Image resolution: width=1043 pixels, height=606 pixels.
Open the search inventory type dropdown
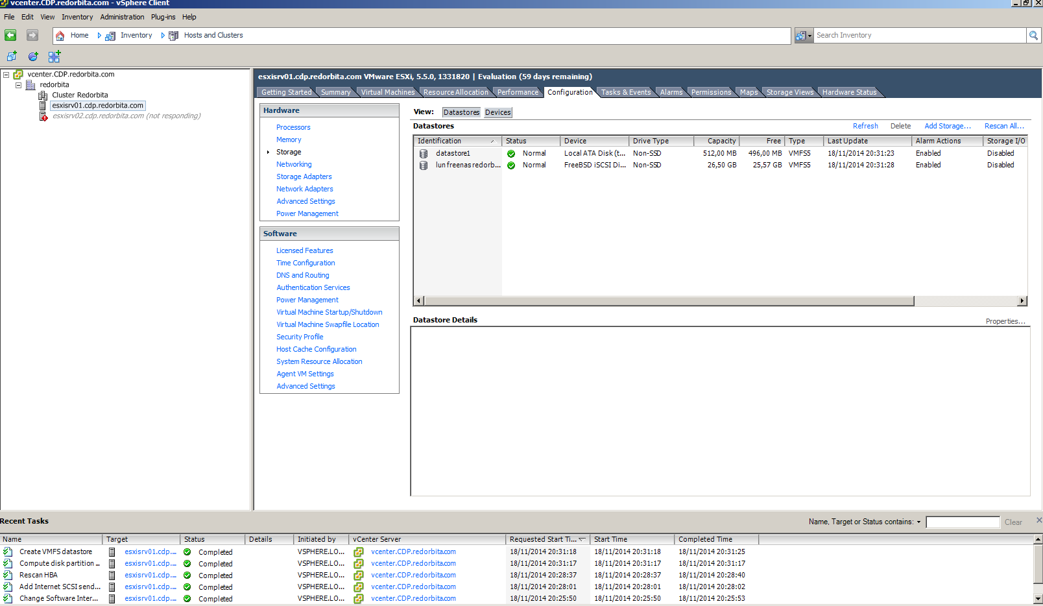pos(804,36)
